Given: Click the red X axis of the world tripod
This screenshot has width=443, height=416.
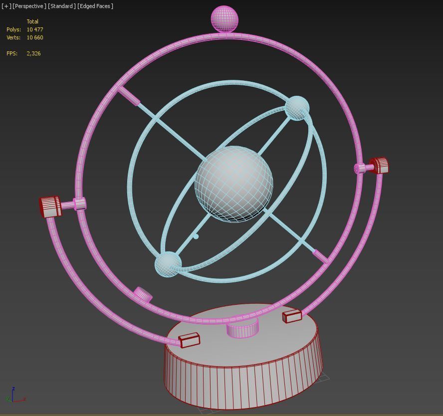Looking at the screenshot, I should pos(20,400).
